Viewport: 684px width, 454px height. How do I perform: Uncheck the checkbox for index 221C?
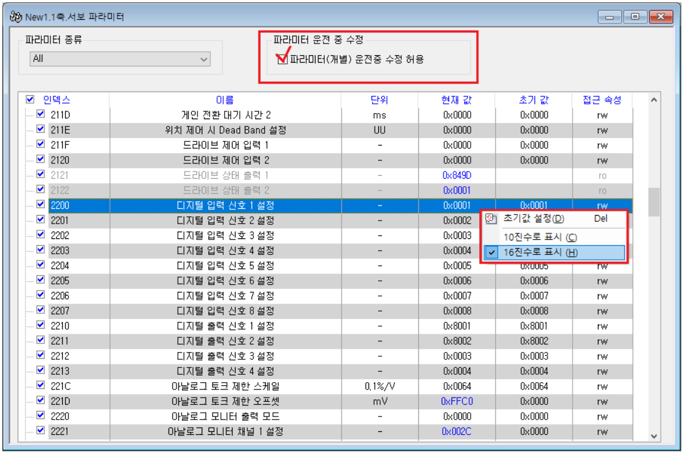pos(40,386)
